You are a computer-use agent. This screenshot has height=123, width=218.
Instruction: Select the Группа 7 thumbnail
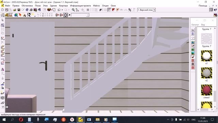206,39
